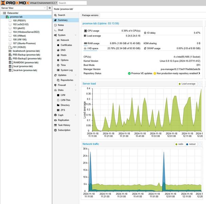The height and width of the screenshot is (204, 206).
Task: Expand the Ceph submenu arrow
Action: [x=76, y=115]
